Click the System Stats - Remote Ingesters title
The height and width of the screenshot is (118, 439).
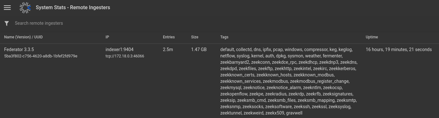(73, 7)
